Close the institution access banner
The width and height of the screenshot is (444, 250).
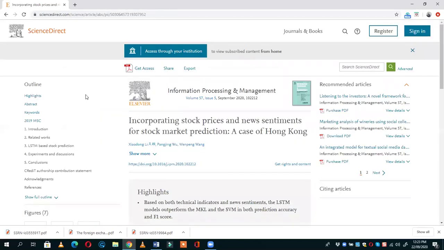tap(412, 50)
